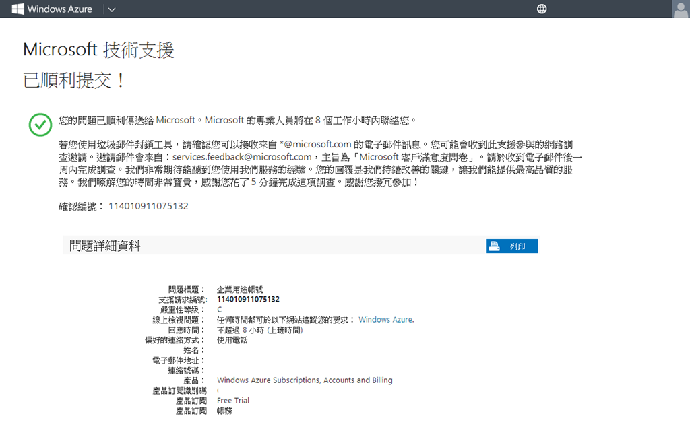This screenshot has width=690, height=437.
Task: Follow the Windows Azure tracking link
Action: click(x=386, y=320)
